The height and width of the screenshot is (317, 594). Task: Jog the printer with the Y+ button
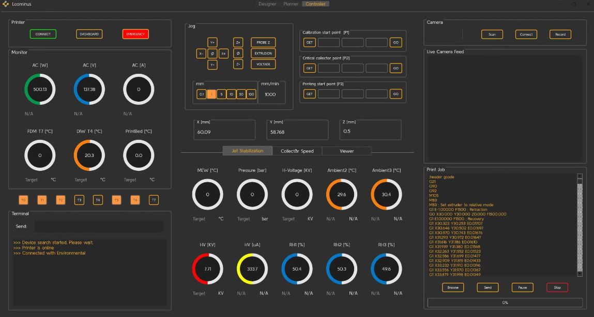click(212, 42)
